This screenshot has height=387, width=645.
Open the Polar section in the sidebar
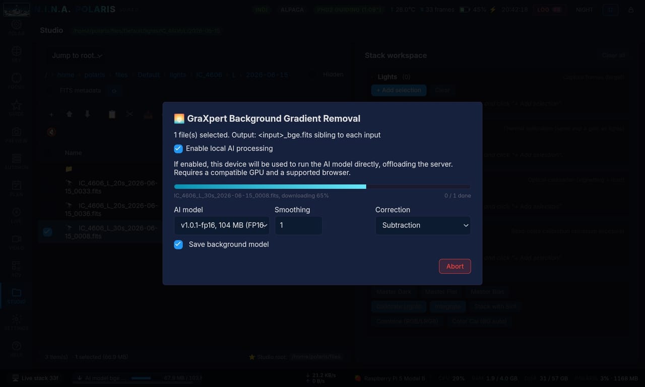16,27
